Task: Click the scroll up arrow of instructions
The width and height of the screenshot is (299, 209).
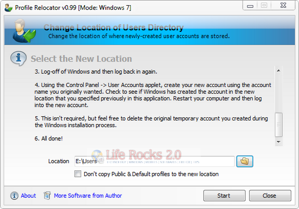Action: click(x=279, y=71)
